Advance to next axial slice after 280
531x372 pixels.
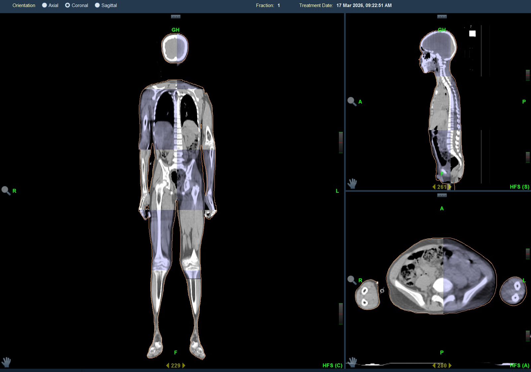[450, 365]
